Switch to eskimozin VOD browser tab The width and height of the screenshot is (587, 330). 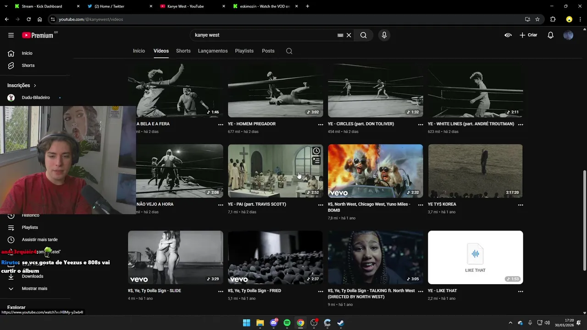[x=265, y=6]
